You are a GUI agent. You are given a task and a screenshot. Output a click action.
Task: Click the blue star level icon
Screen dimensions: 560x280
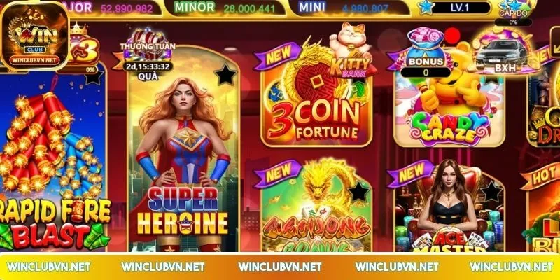(426, 8)
